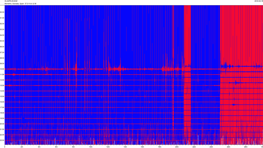Select the 06:30 time label
The image size is (263, 148).
pos(2,47)
